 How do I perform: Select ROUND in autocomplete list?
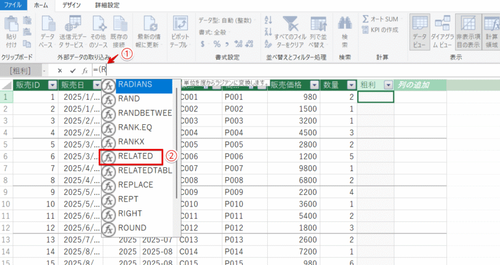[x=137, y=228]
